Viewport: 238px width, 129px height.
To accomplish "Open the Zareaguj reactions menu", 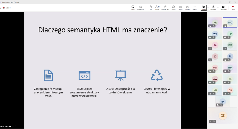I will click(x=173, y=8).
